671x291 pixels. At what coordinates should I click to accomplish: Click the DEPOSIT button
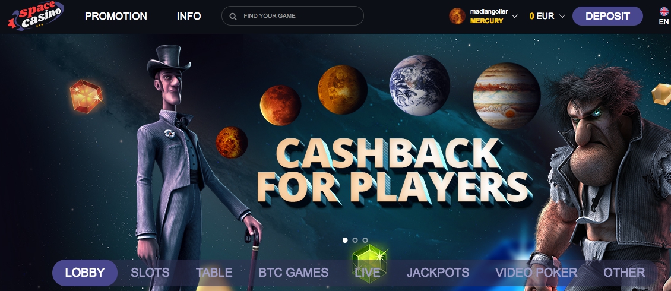(x=607, y=16)
